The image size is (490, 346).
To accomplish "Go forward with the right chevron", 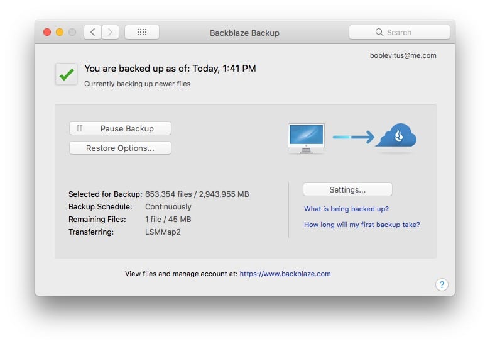I will coord(110,32).
